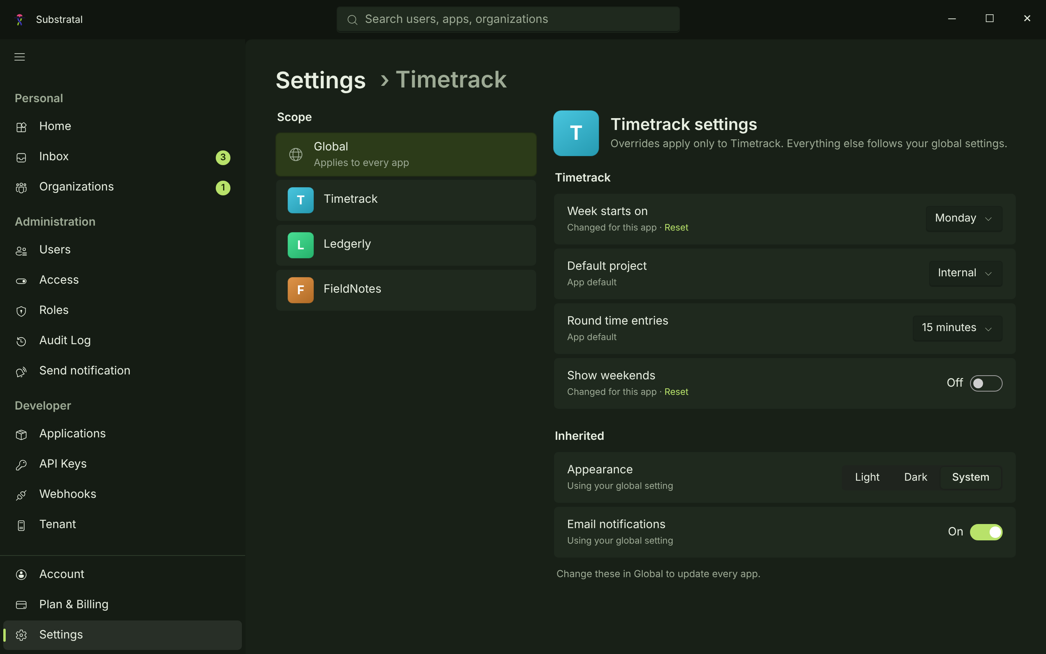The height and width of the screenshot is (654, 1046).
Task: Open the Week starts on Monday dropdown
Action: (x=964, y=218)
